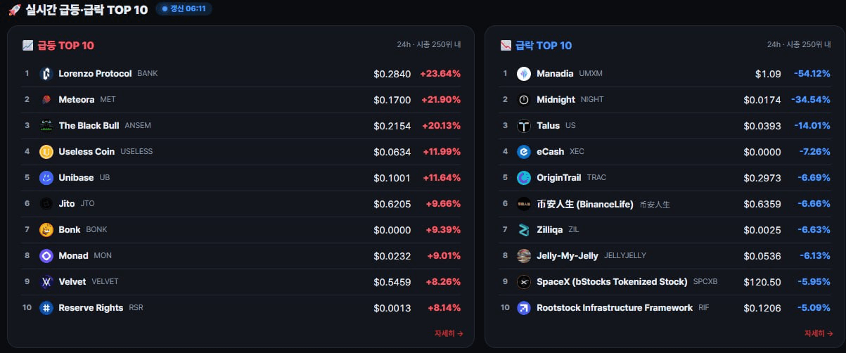The width and height of the screenshot is (846, 353).
Task: Open the 자세히 link under 급등 TOP 10
Action: [449, 334]
